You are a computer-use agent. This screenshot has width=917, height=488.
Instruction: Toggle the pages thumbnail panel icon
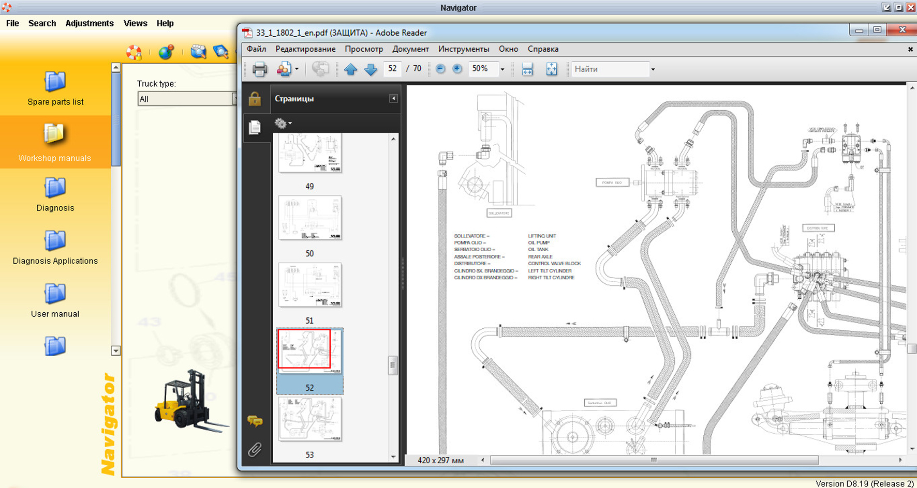(x=255, y=127)
